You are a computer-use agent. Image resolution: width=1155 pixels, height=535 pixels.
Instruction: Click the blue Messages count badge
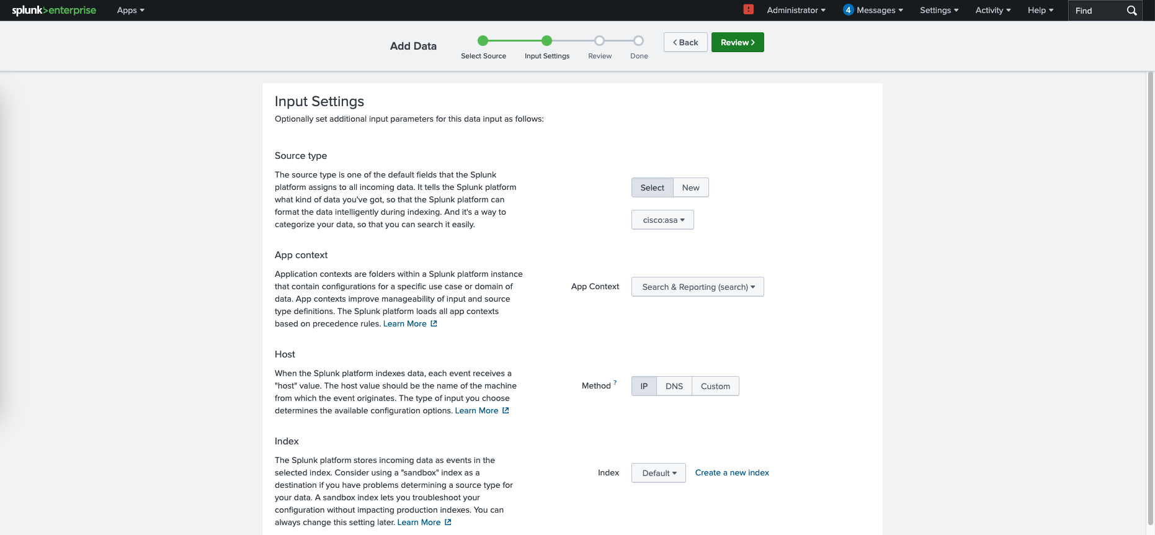point(848,10)
